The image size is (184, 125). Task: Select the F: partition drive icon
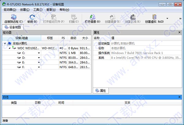[x=19, y=67]
